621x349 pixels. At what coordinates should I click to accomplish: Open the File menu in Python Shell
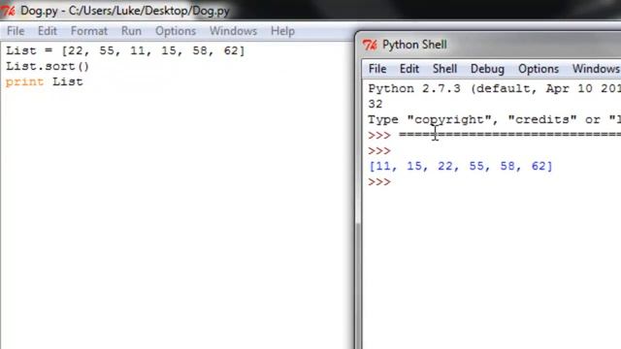(377, 69)
